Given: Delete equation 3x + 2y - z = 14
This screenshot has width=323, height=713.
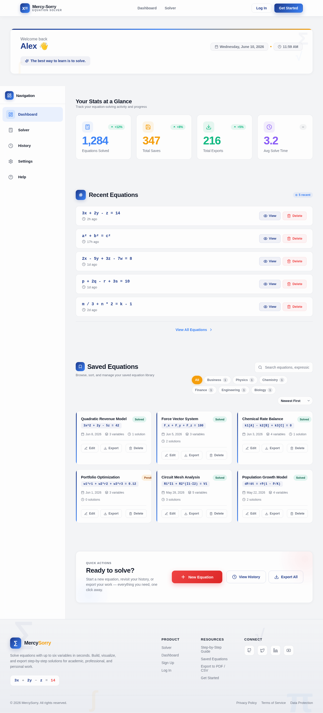Looking at the screenshot, I should click(x=294, y=216).
